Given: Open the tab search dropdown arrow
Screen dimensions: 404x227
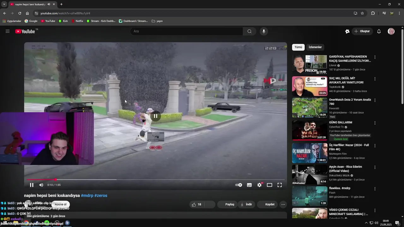Looking at the screenshot, I should [x=4, y=4].
